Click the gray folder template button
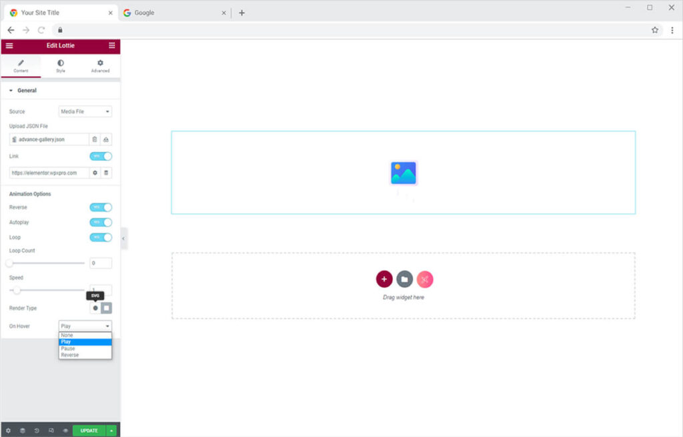 click(404, 279)
